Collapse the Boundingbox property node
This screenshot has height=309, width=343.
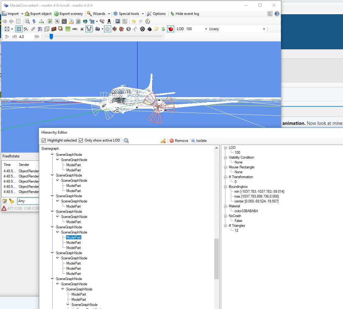click(226, 187)
